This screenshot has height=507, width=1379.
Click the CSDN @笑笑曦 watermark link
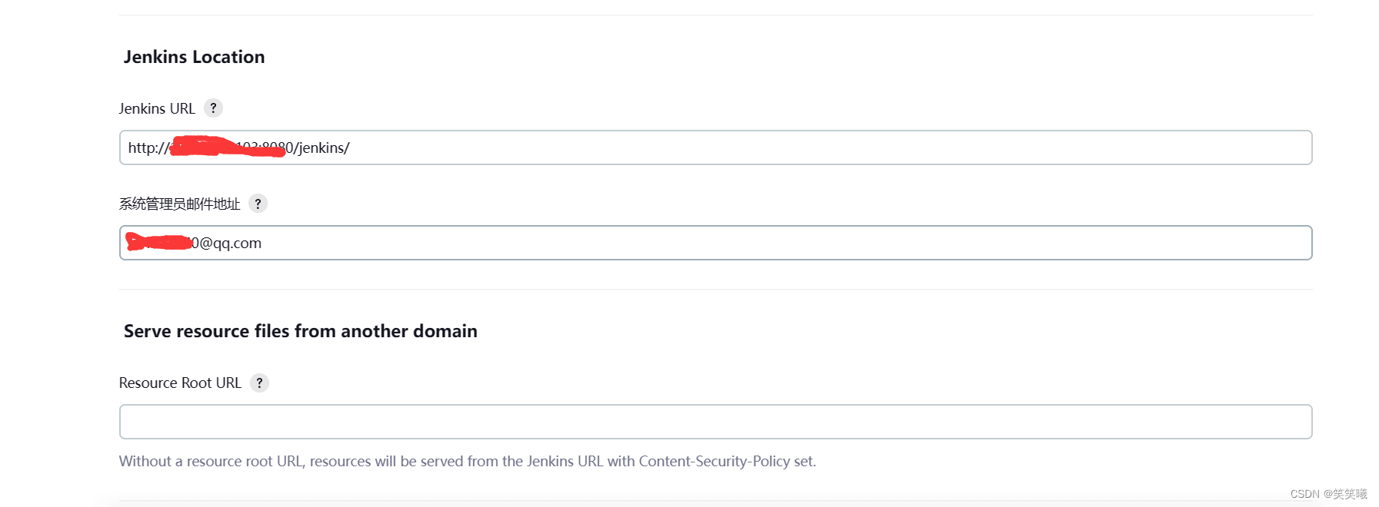(x=1327, y=494)
